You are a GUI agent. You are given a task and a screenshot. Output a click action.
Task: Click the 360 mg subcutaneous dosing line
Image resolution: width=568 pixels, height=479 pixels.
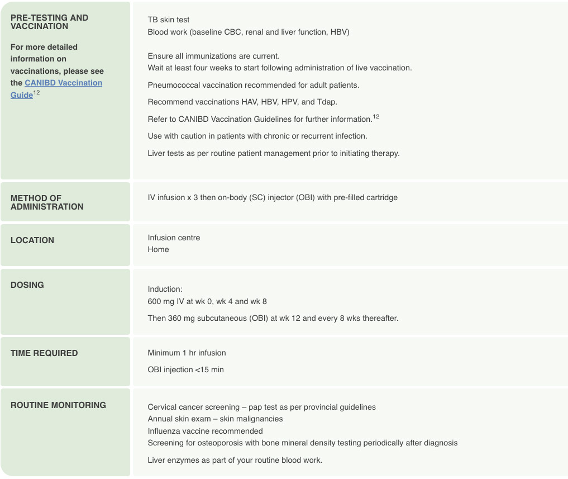pos(273,318)
